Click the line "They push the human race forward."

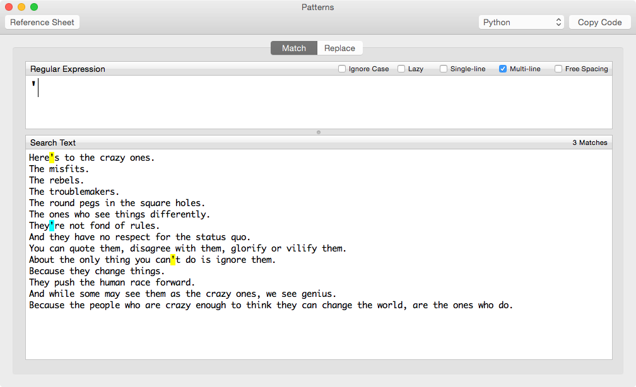point(112,282)
